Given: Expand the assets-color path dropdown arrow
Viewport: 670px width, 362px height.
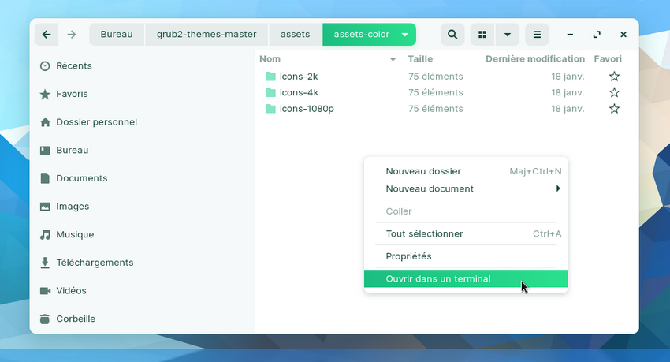Looking at the screenshot, I should [404, 35].
